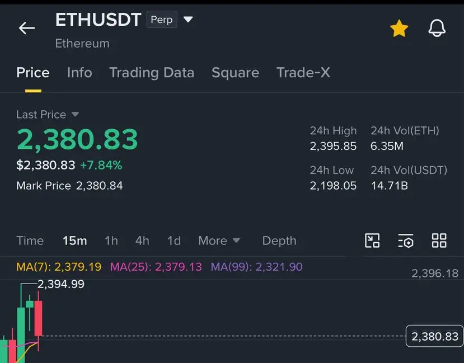Select the 15m chart interval
The image size is (464, 363).
[75, 241]
